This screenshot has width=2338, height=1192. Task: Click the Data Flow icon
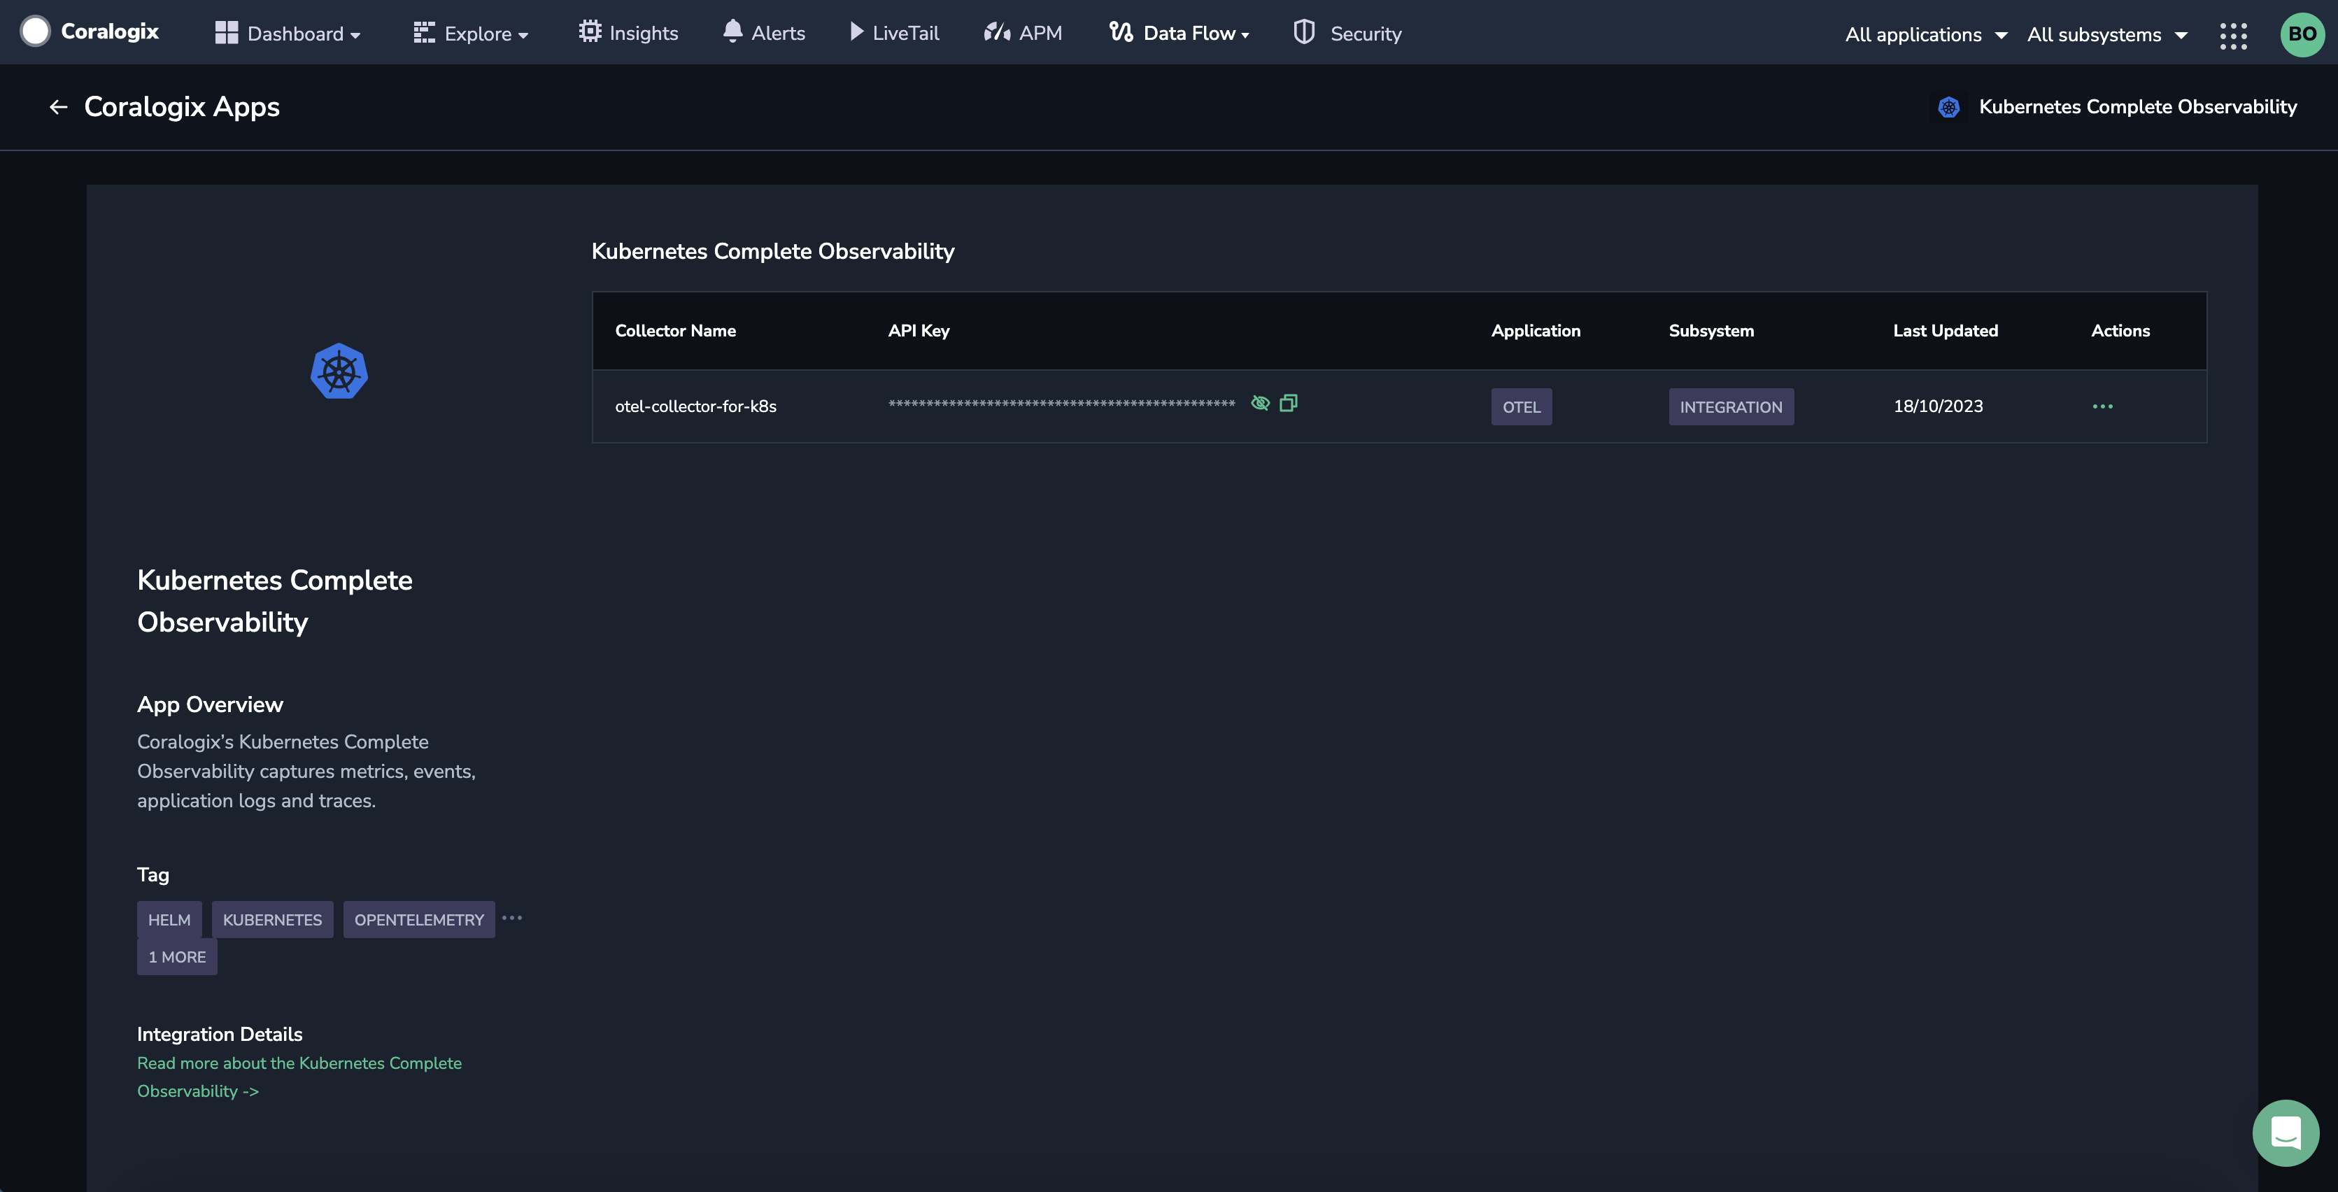pos(1120,31)
